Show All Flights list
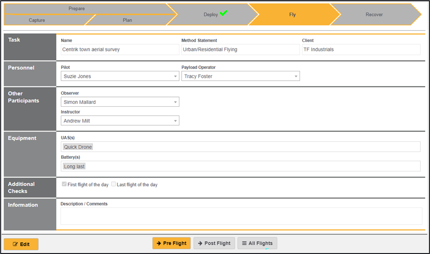 (257, 243)
